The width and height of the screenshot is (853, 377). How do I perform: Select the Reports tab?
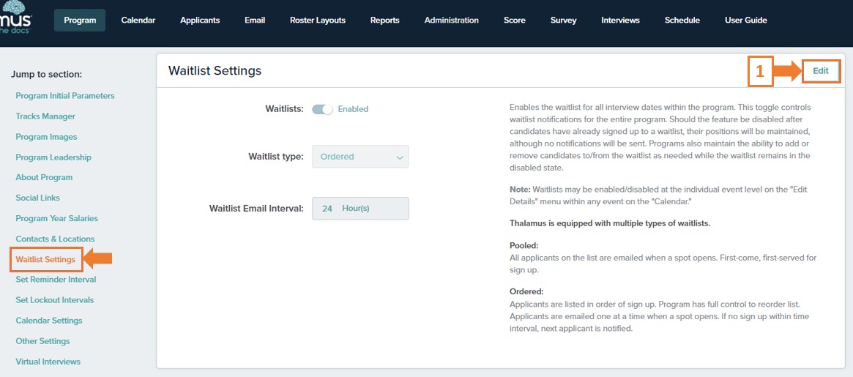click(384, 20)
